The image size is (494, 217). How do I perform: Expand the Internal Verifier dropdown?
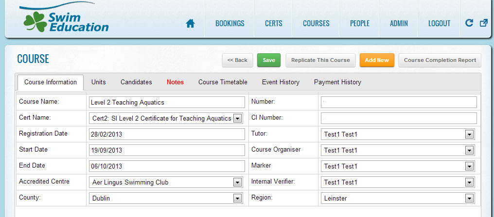click(x=469, y=183)
